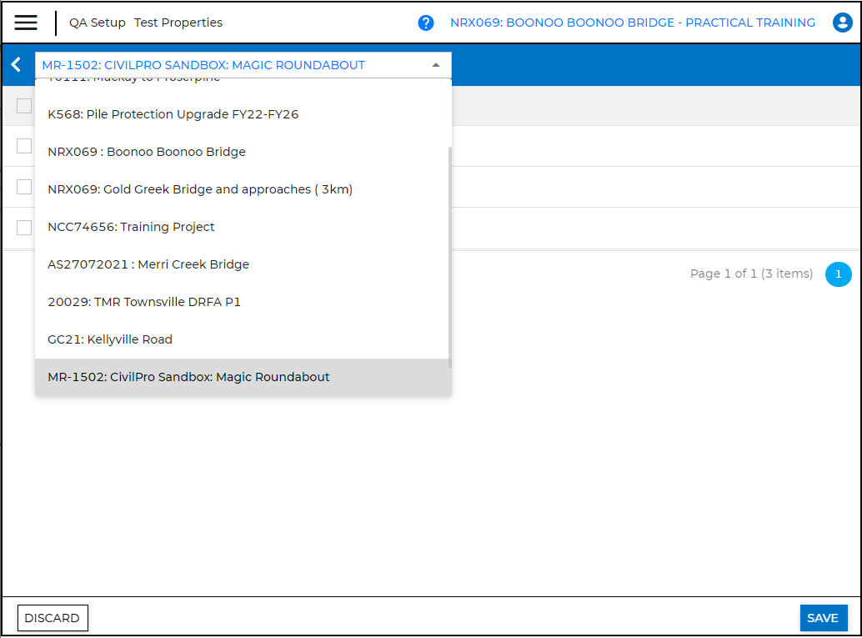Choose NRX069 : Boonoo Boonoo Bridge option

pyautogui.click(x=243, y=152)
